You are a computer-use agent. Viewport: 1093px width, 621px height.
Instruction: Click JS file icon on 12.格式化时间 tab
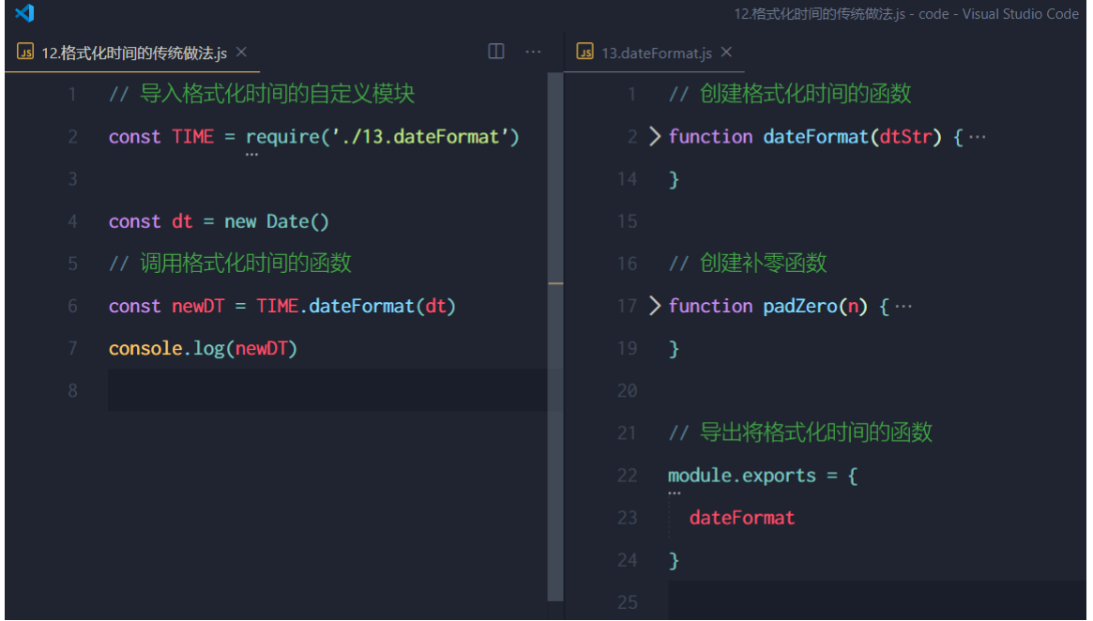pos(25,53)
